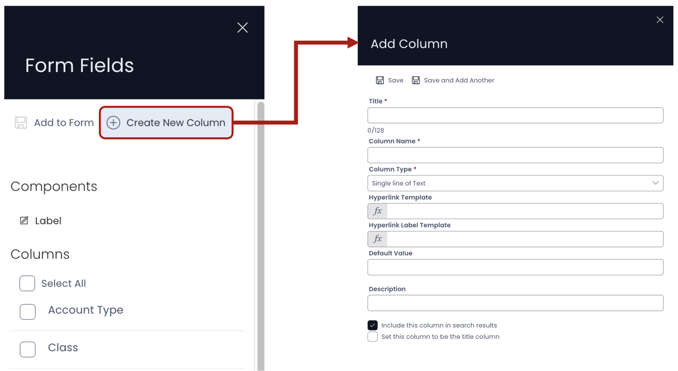Click the fx icon for Hyperlink Template
Image resolution: width=678 pixels, height=371 pixels.
[377, 211]
